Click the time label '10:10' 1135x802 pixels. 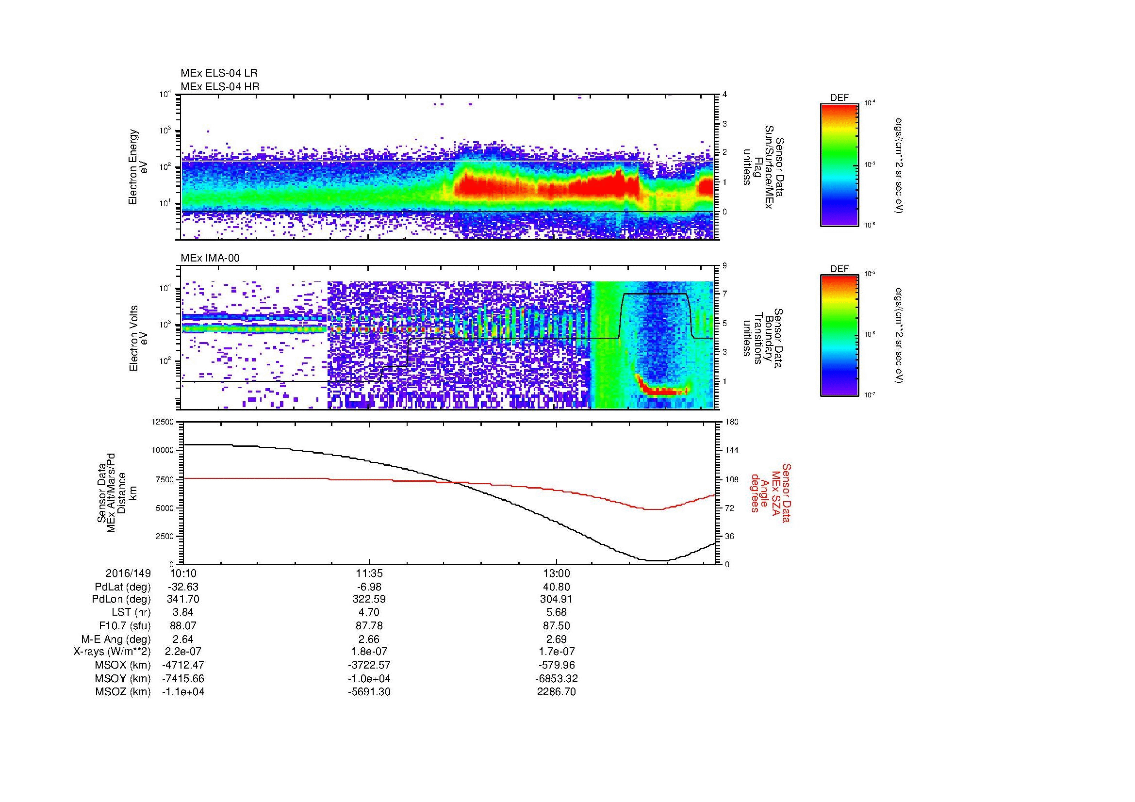pyautogui.click(x=183, y=573)
